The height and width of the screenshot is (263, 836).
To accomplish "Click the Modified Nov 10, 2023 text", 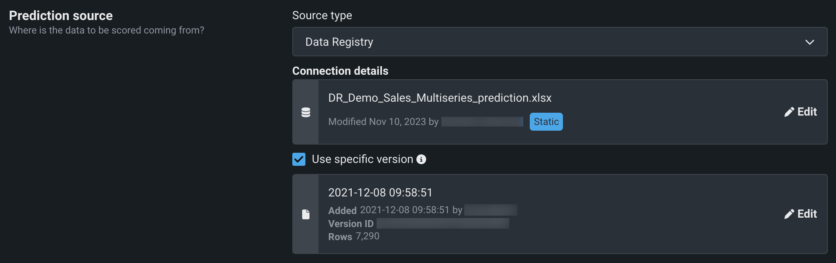I will (x=383, y=122).
